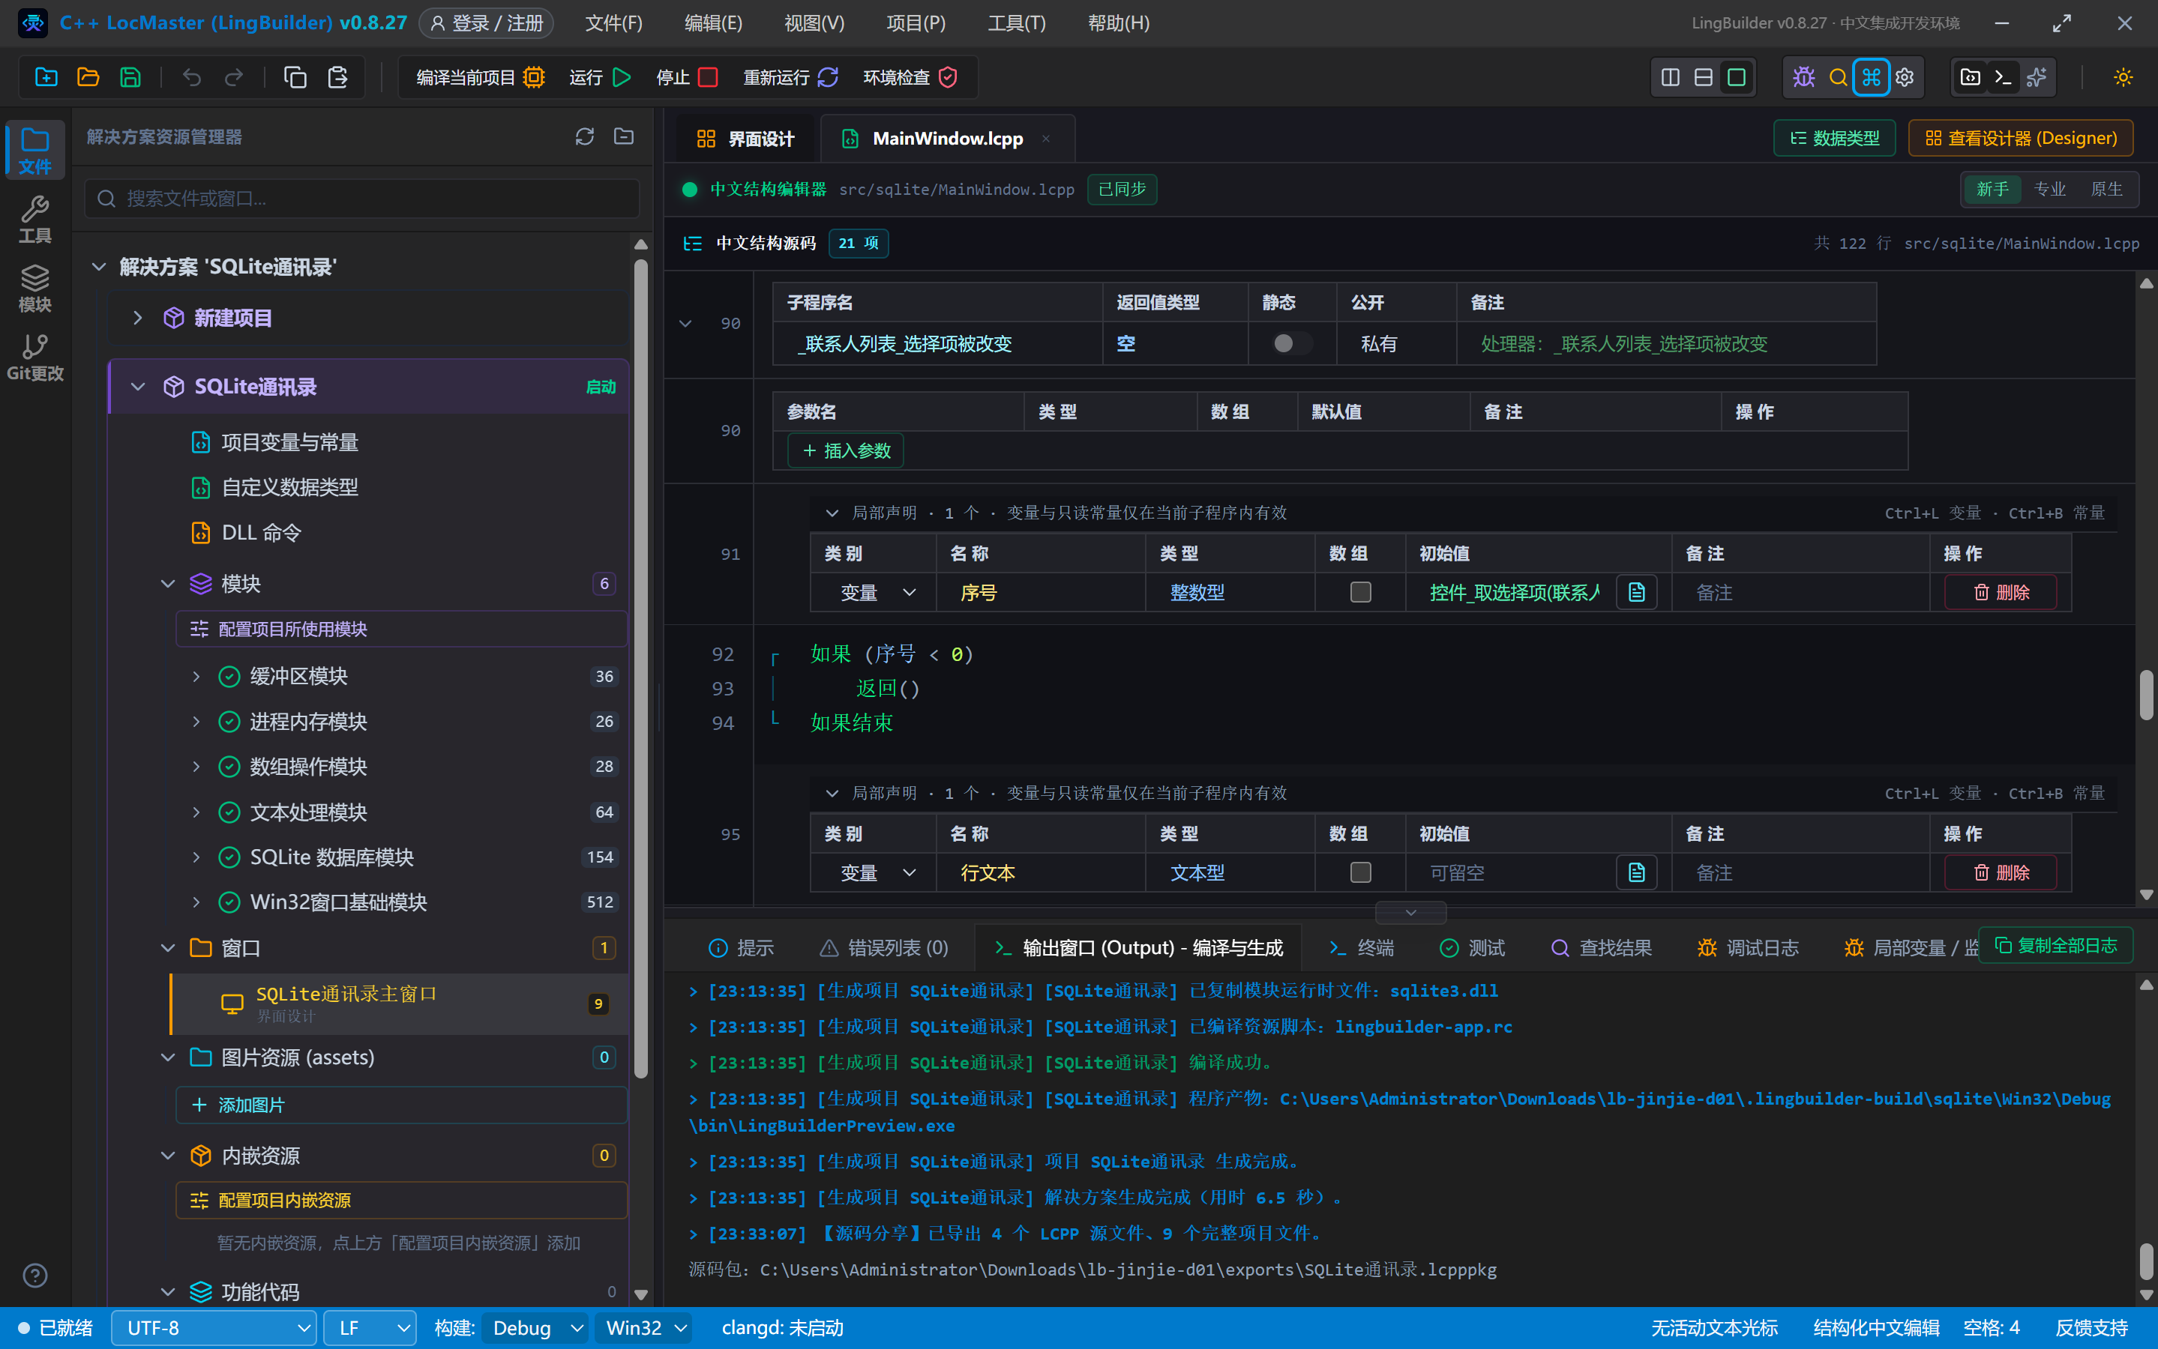Check the 数组 checkbox for 行文本
Image resolution: width=2158 pixels, height=1349 pixels.
tap(1360, 872)
